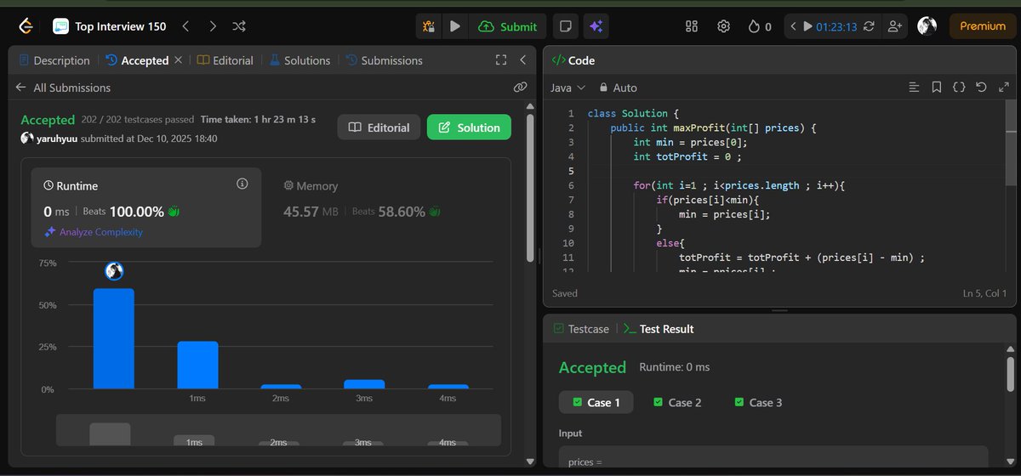Image resolution: width=1021 pixels, height=476 pixels.
Task: Submit the solution
Action: click(508, 26)
